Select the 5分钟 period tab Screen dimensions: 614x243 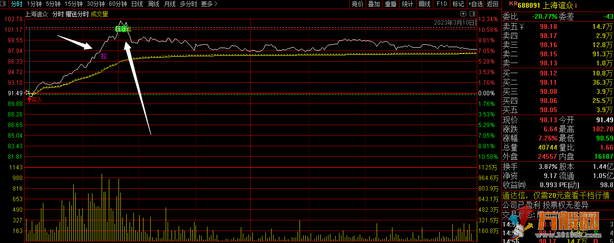pos(53,4)
